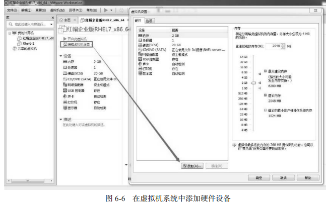This screenshot has height=204, width=326.
Task: Click 打印机 icon in main window devices
Action: [65, 102]
